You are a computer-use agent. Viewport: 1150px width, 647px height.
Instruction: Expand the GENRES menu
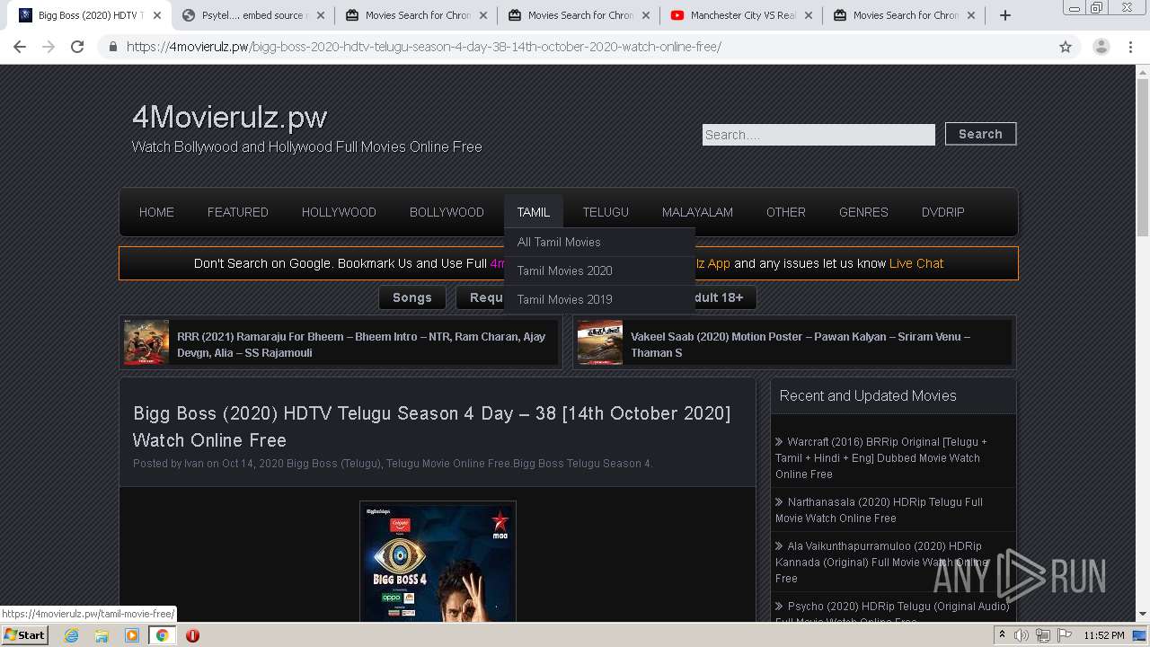(x=863, y=212)
